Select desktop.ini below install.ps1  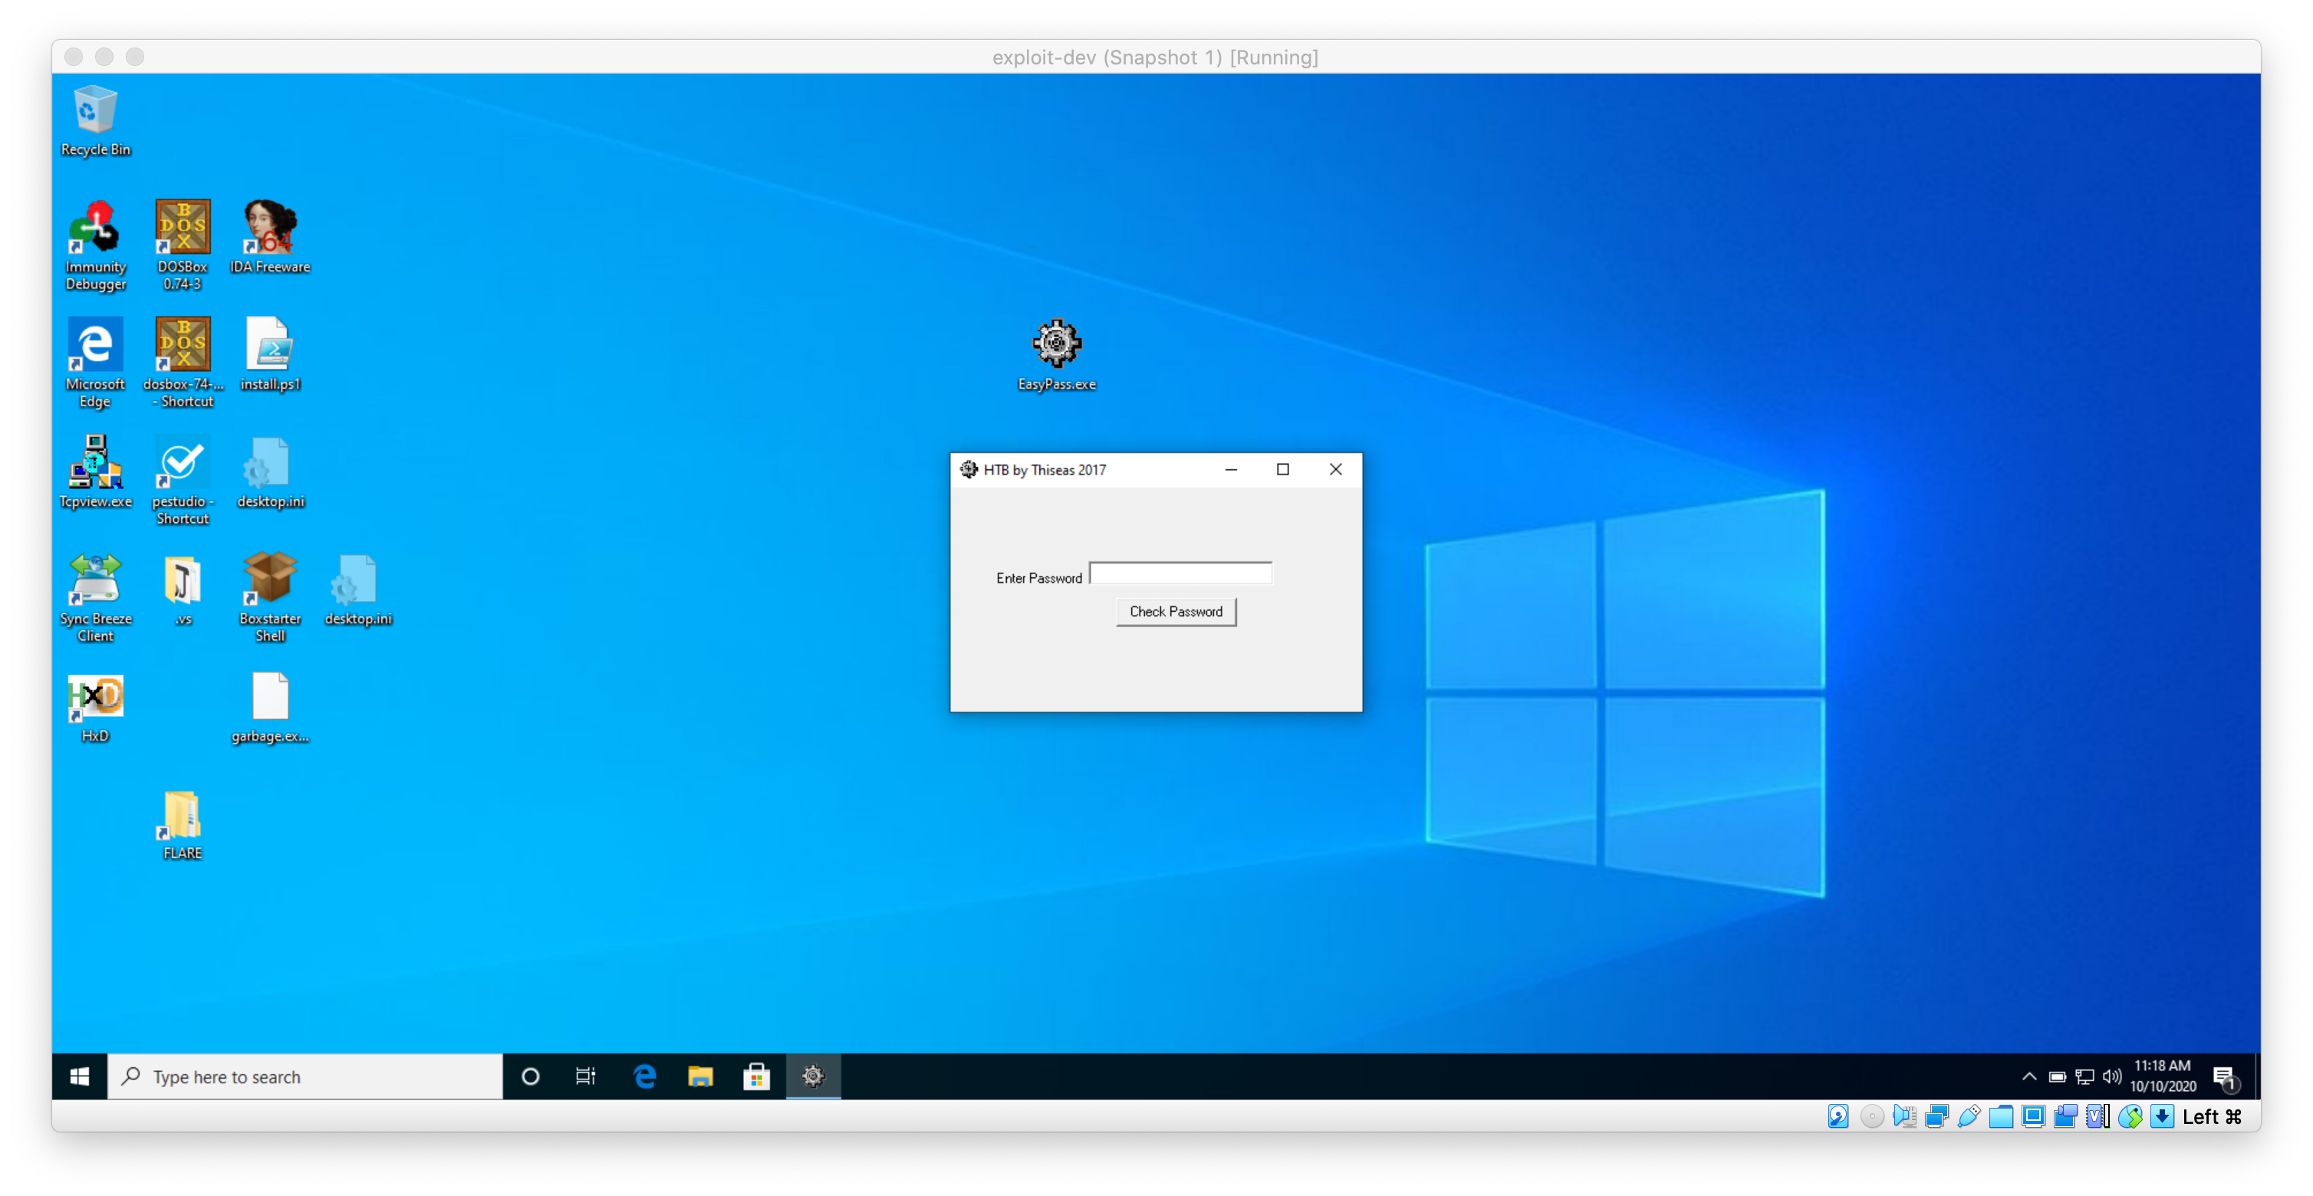click(x=269, y=472)
